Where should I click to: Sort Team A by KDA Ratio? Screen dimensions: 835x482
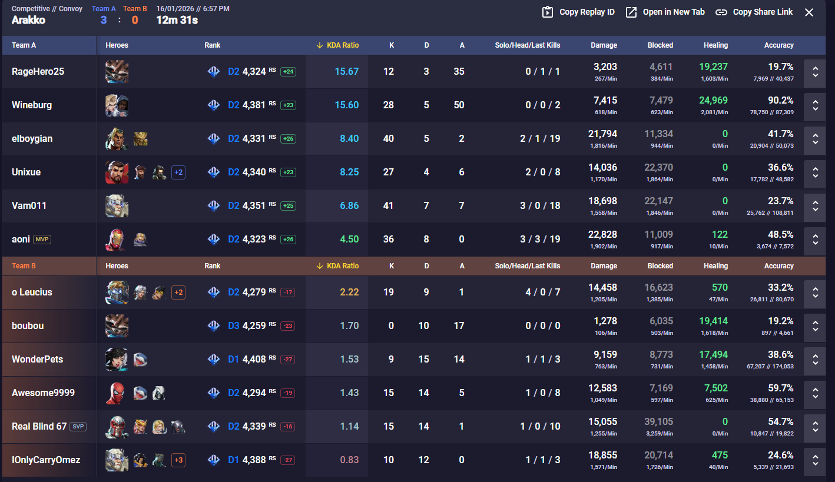pyautogui.click(x=337, y=45)
